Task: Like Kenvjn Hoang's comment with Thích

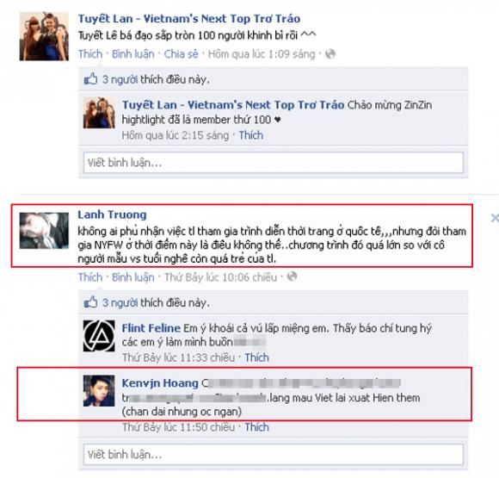Action: pyautogui.click(x=257, y=427)
